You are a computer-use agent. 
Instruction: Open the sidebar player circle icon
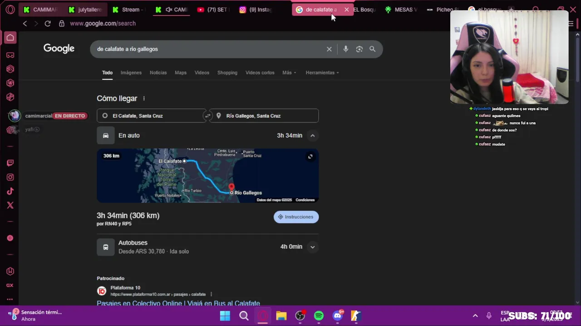coord(10,238)
